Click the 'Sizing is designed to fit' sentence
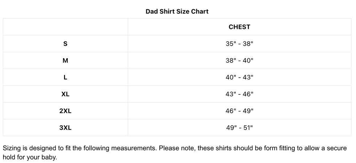This screenshot has height=163, width=356. (80, 148)
